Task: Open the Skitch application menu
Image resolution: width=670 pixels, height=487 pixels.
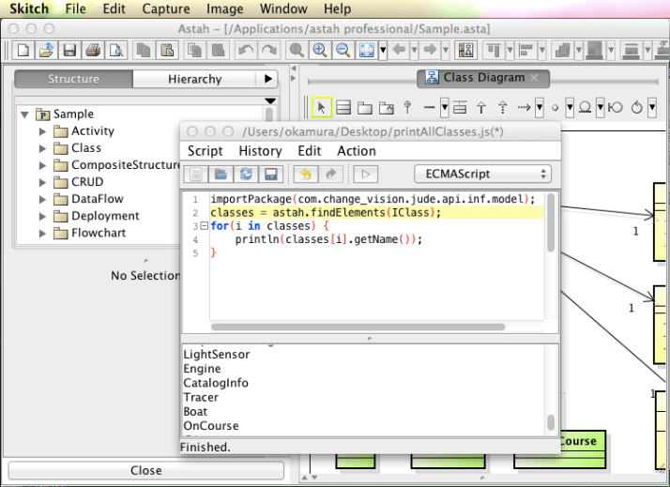Action: tap(29, 8)
